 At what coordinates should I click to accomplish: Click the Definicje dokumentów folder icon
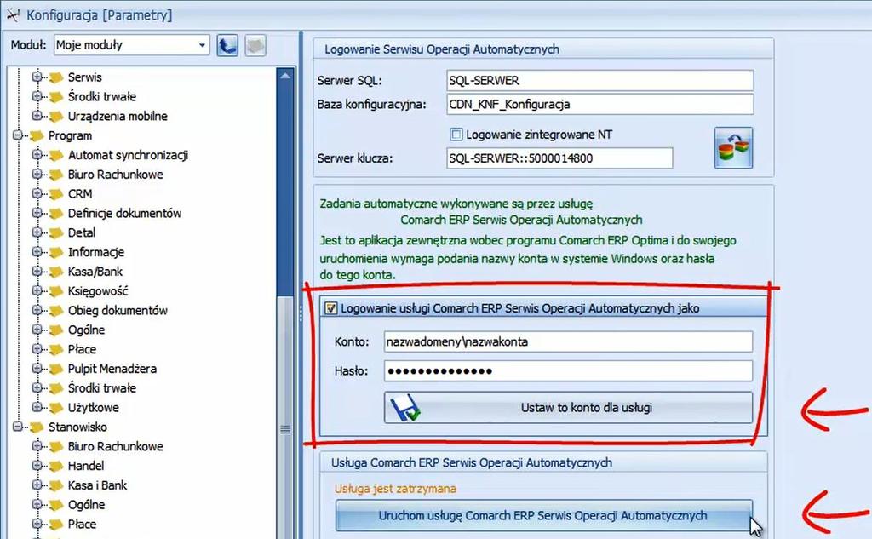55,214
